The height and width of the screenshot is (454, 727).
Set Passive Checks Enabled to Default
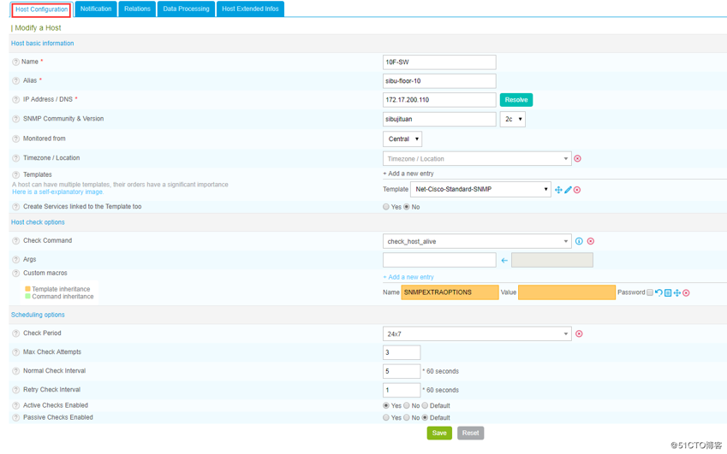[425, 417]
